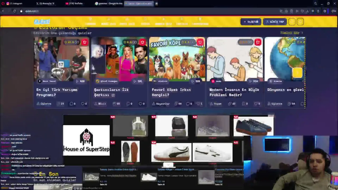Click star rating on Favori Köpek card
The height and width of the screenshot is (190, 338).
coord(187,42)
